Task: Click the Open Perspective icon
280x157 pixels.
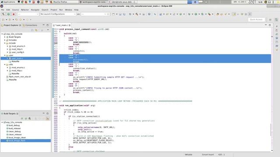Action: 270,20
